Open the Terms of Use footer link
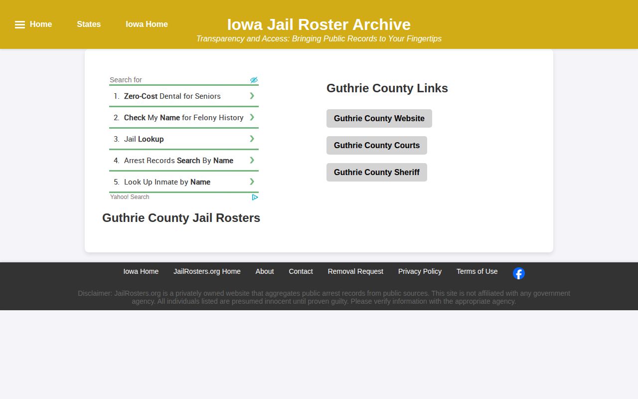 [x=477, y=271]
